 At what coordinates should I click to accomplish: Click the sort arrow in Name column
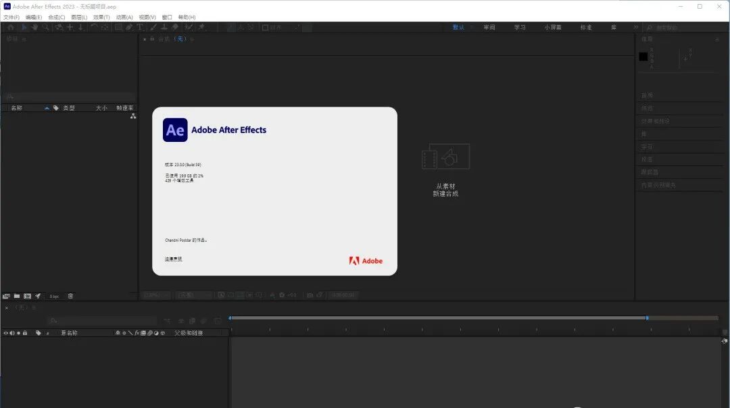point(47,108)
